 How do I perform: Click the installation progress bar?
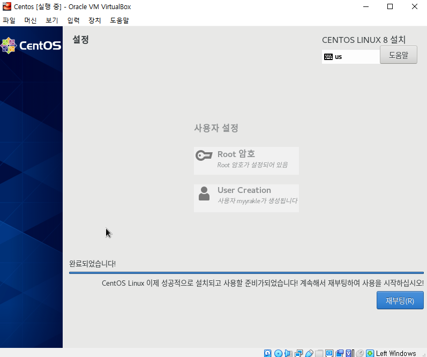point(246,273)
